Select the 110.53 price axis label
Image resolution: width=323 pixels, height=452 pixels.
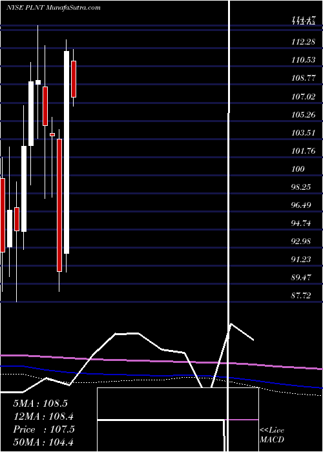(x=303, y=60)
